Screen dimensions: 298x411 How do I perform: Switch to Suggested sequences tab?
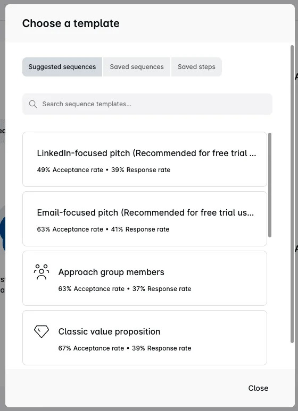click(x=62, y=67)
